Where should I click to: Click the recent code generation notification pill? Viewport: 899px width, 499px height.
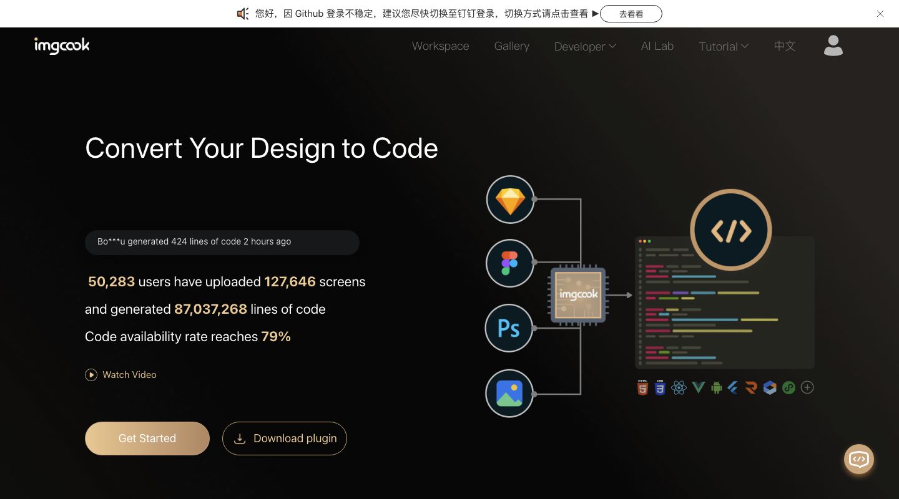(222, 242)
